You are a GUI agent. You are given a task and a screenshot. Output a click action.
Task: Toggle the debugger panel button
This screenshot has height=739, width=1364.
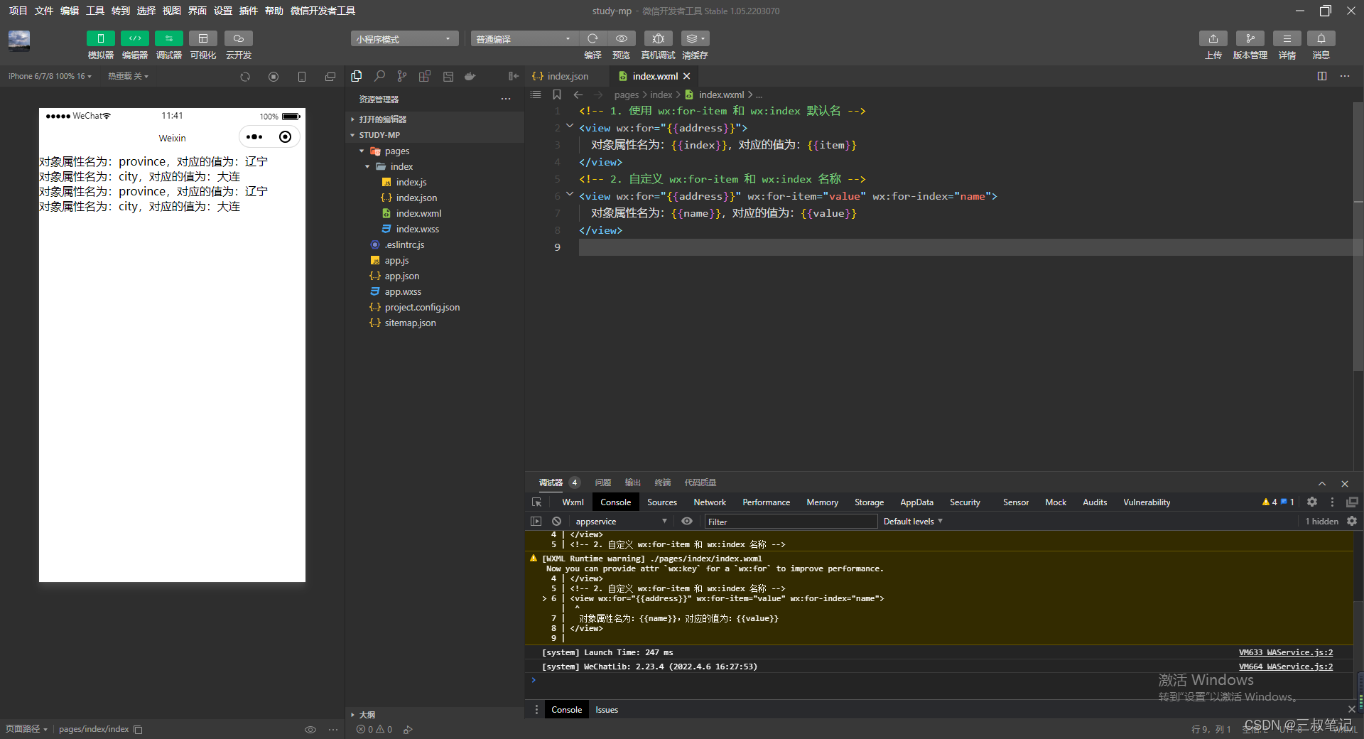click(169, 38)
